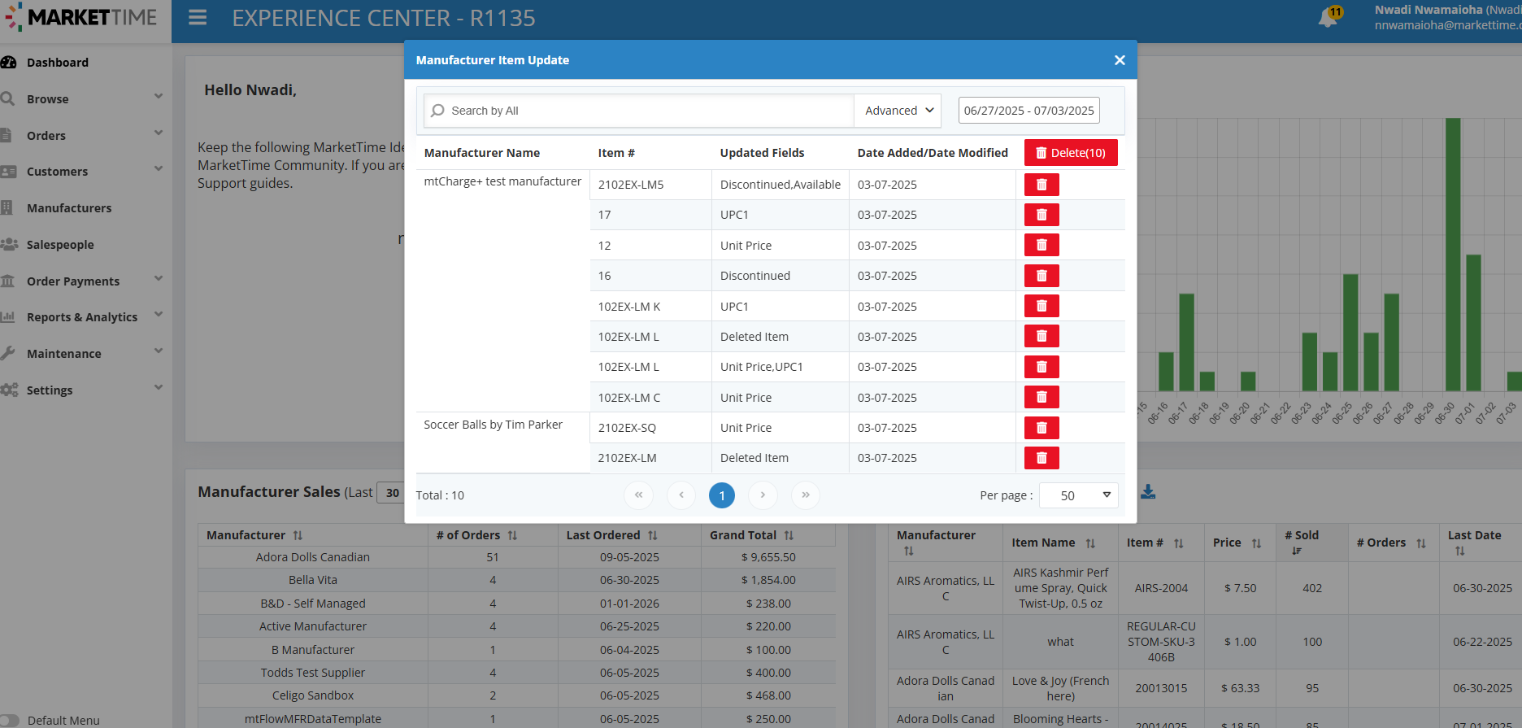Click the Bella Vita manufacturer row
Viewport: 1522px width, 728px height.
516,580
